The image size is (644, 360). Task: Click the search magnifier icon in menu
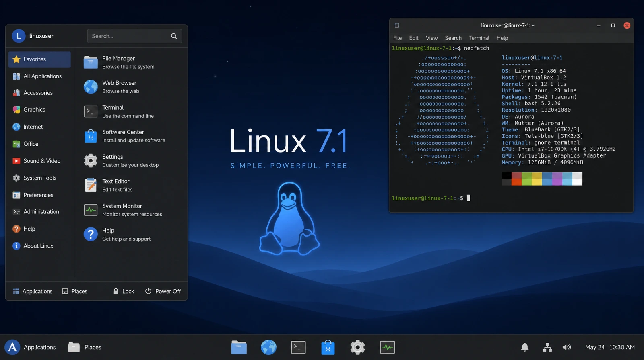[x=174, y=36]
